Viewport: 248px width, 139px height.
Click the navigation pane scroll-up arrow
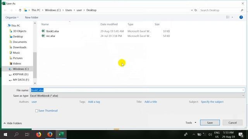tap(35, 23)
